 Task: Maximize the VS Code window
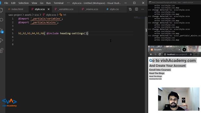click(x=134, y=3)
